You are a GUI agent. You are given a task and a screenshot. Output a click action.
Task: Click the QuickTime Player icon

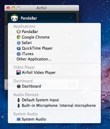click(x=19, y=48)
